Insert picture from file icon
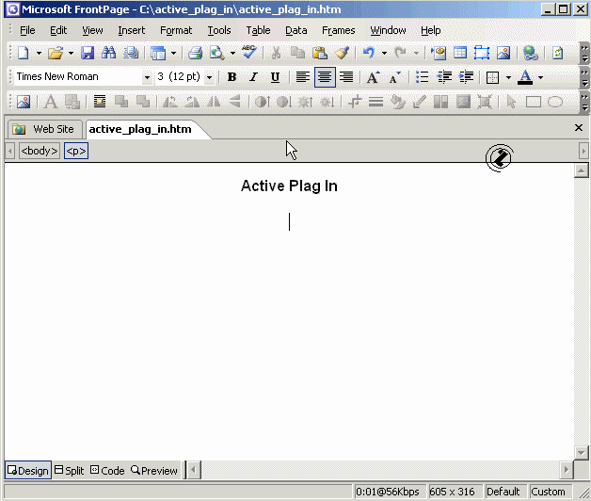591x501 pixels. click(503, 54)
